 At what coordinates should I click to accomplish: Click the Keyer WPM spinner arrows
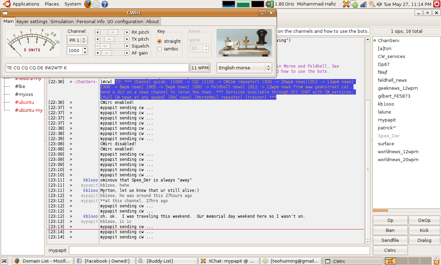coord(206,48)
